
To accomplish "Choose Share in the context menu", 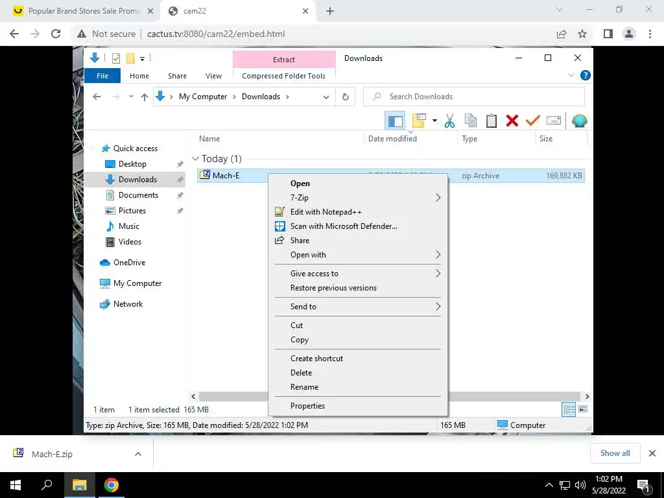I will coord(358,241).
